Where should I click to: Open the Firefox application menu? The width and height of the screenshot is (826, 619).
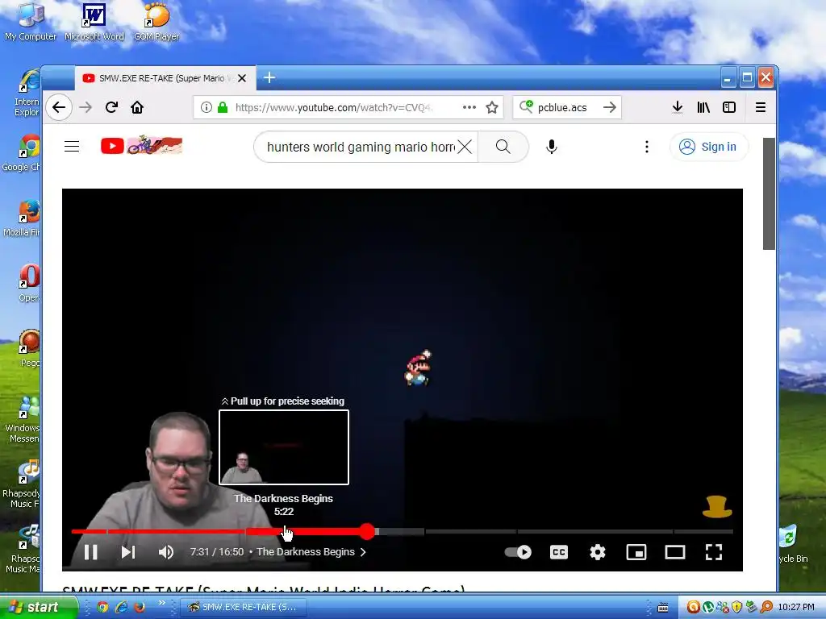pos(761,107)
